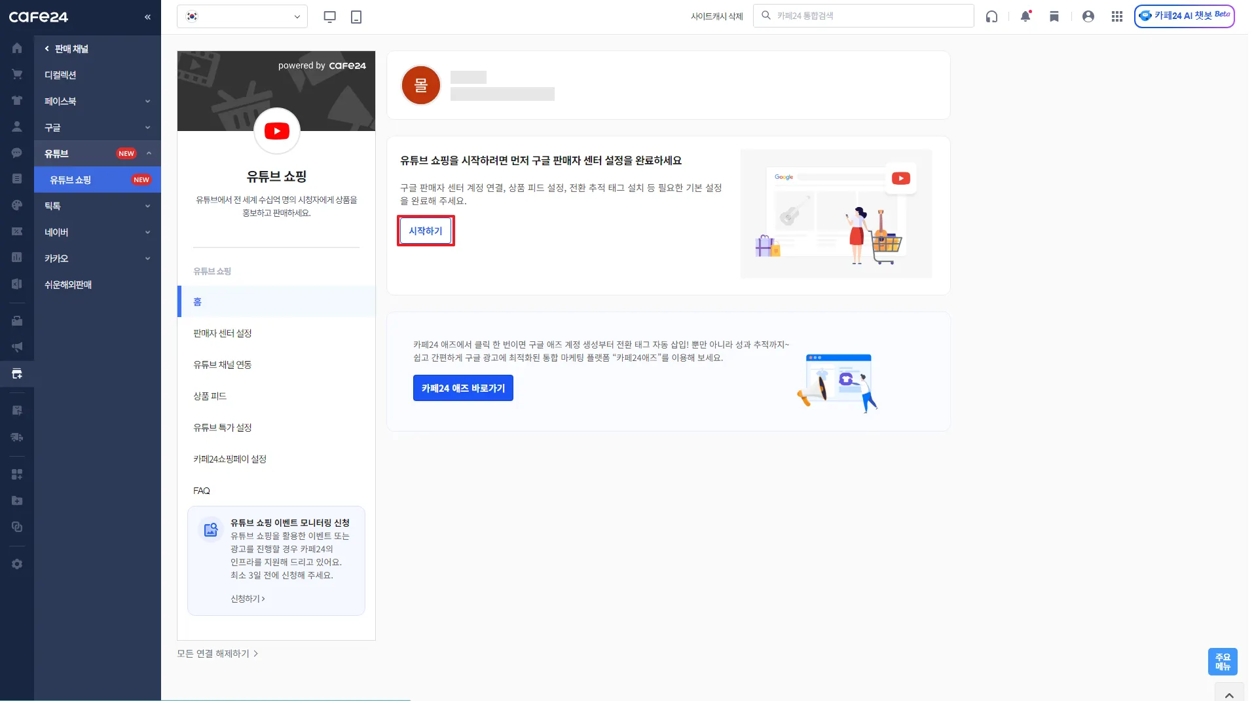
Task: Open the nine-dot app grid icon
Action: 1117,16
